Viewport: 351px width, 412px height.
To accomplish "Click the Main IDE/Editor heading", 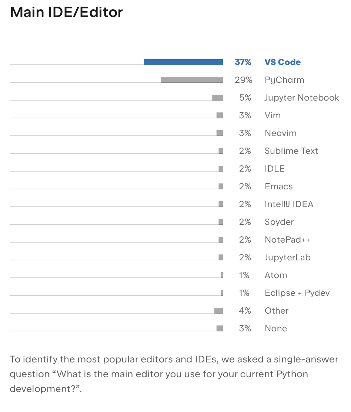I will pos(66,12).
